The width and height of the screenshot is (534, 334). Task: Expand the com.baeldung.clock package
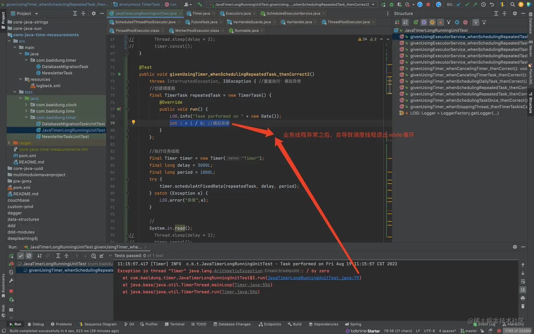[x=26, y=105]
